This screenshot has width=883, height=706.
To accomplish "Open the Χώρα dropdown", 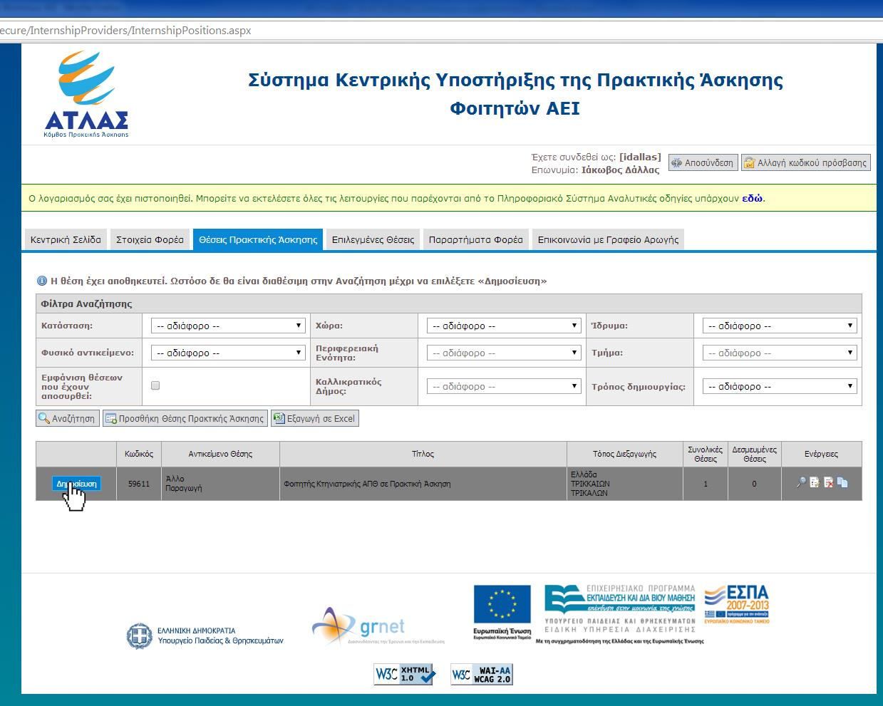I will pos(504,326).
